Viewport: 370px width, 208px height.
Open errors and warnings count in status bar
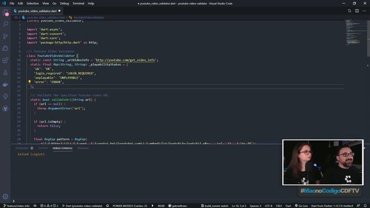(x=49, y=206)
